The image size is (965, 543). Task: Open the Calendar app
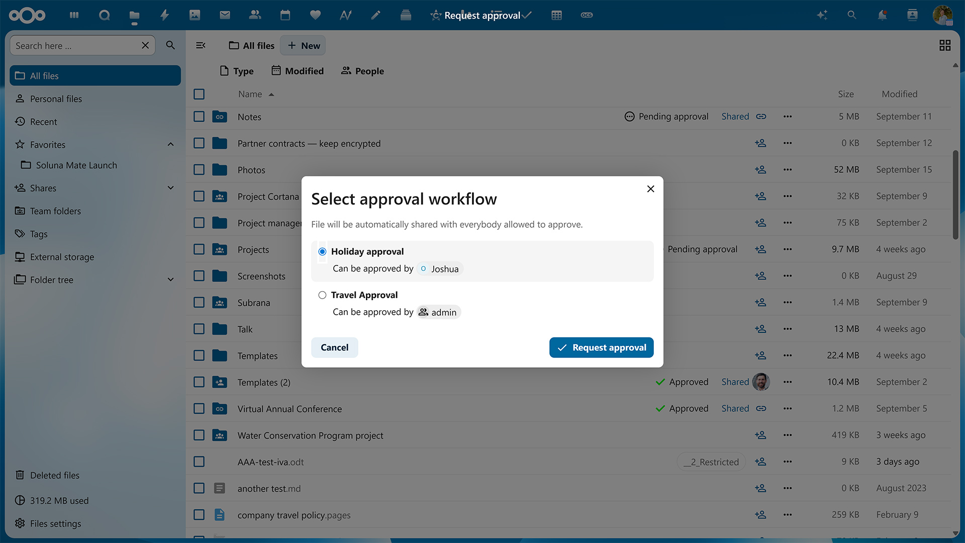pyautogui.click(x=285, y=15)
